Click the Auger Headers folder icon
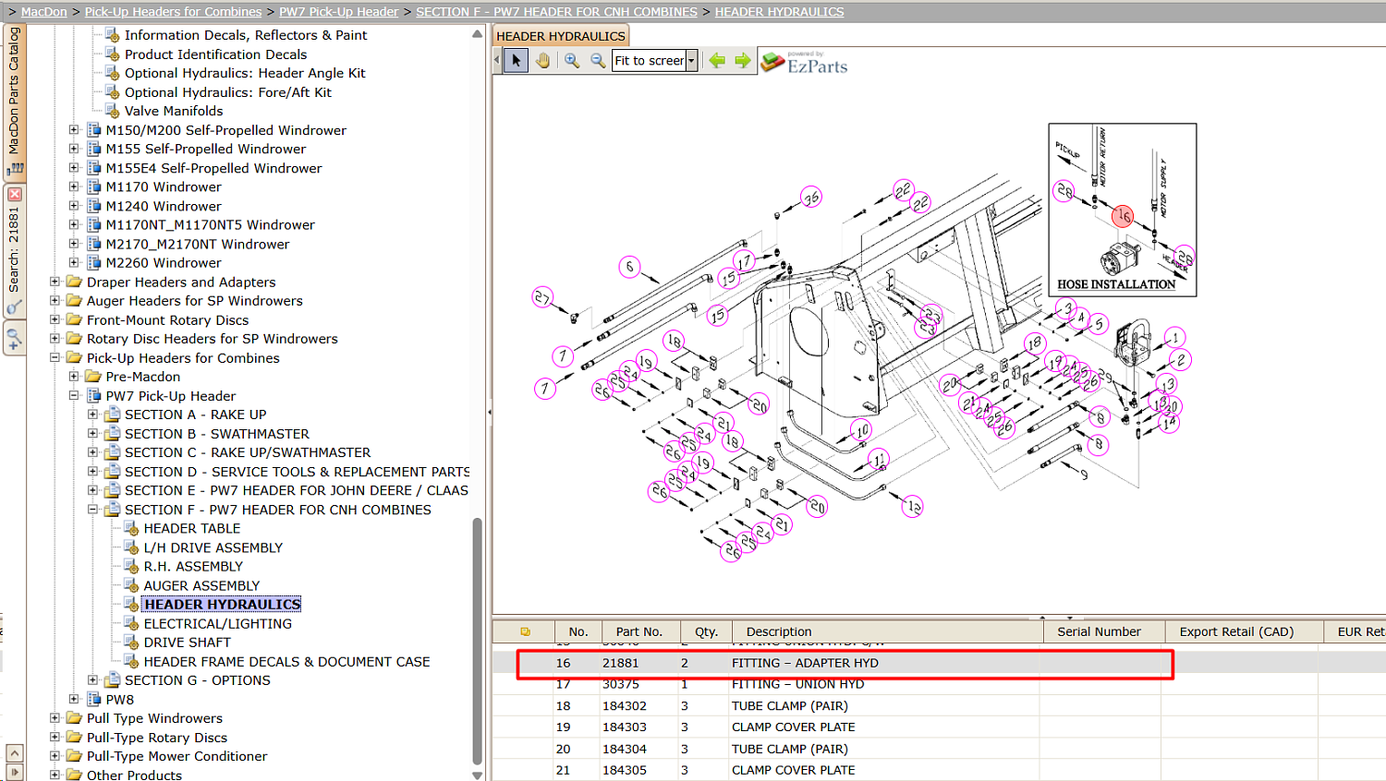 [x=74, y=300]
